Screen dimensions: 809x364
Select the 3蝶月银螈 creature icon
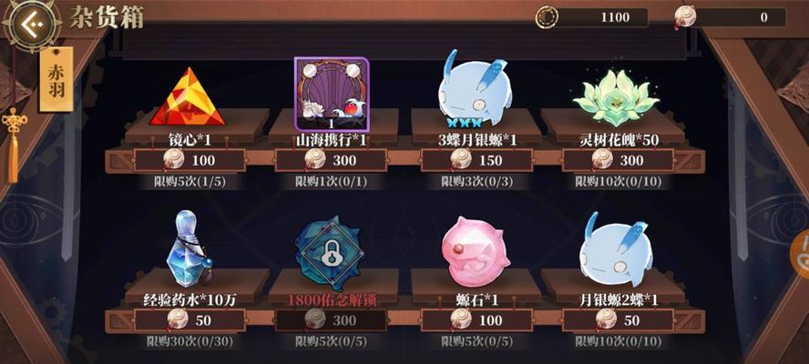coord(473,88)
